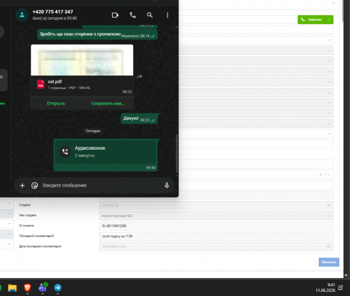Clear the selection with the X icon
350x296 pixels.
pos(321,175)
